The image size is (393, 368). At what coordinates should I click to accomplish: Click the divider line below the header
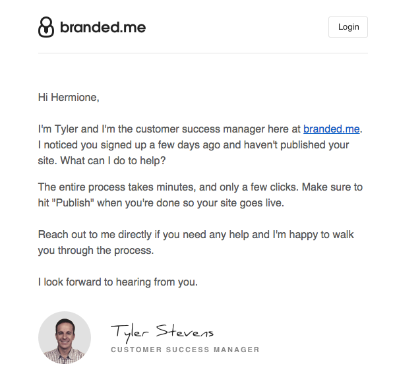203,53
